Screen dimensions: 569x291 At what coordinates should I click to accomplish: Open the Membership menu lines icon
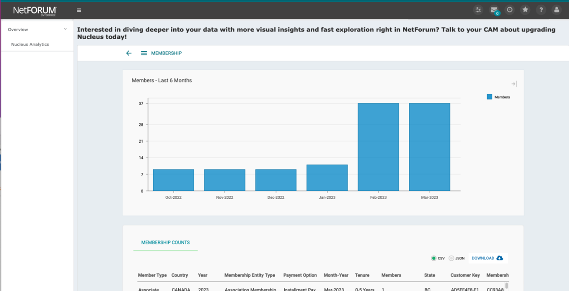point(144,53)
